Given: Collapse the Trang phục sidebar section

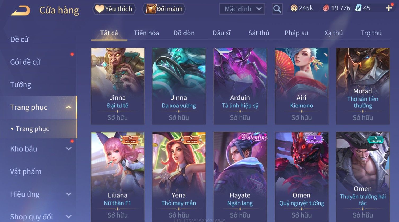Looking at the screenshot, I should tap(69, 107).
